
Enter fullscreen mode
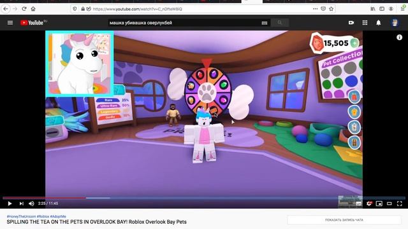pyautogui.click(x=400, y=204)
